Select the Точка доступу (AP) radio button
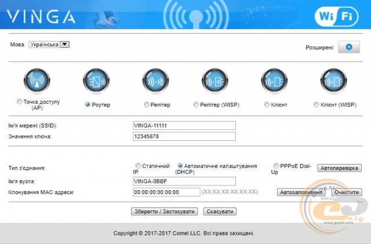This screenshot has width=371, height=244. click(20, 101)
